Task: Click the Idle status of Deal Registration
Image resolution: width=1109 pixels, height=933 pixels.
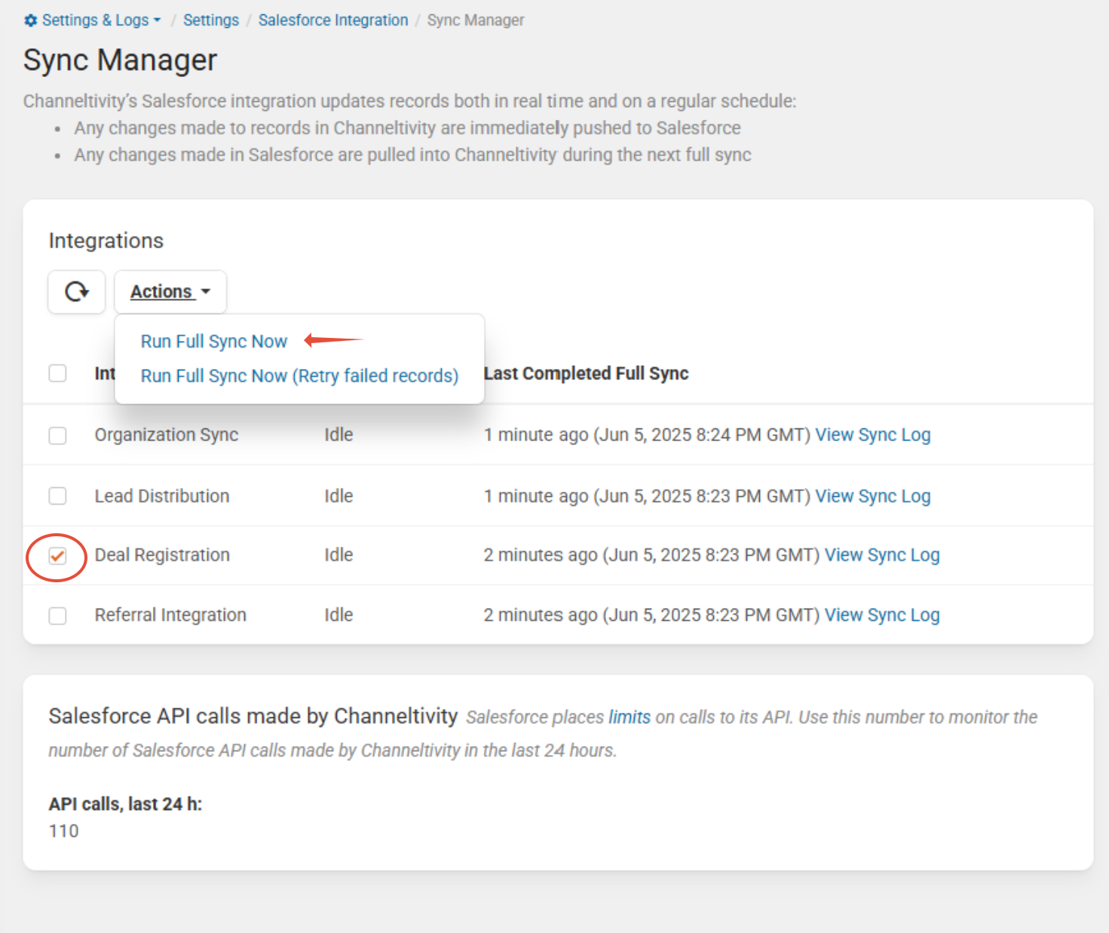Action: [x=339, y=555]
